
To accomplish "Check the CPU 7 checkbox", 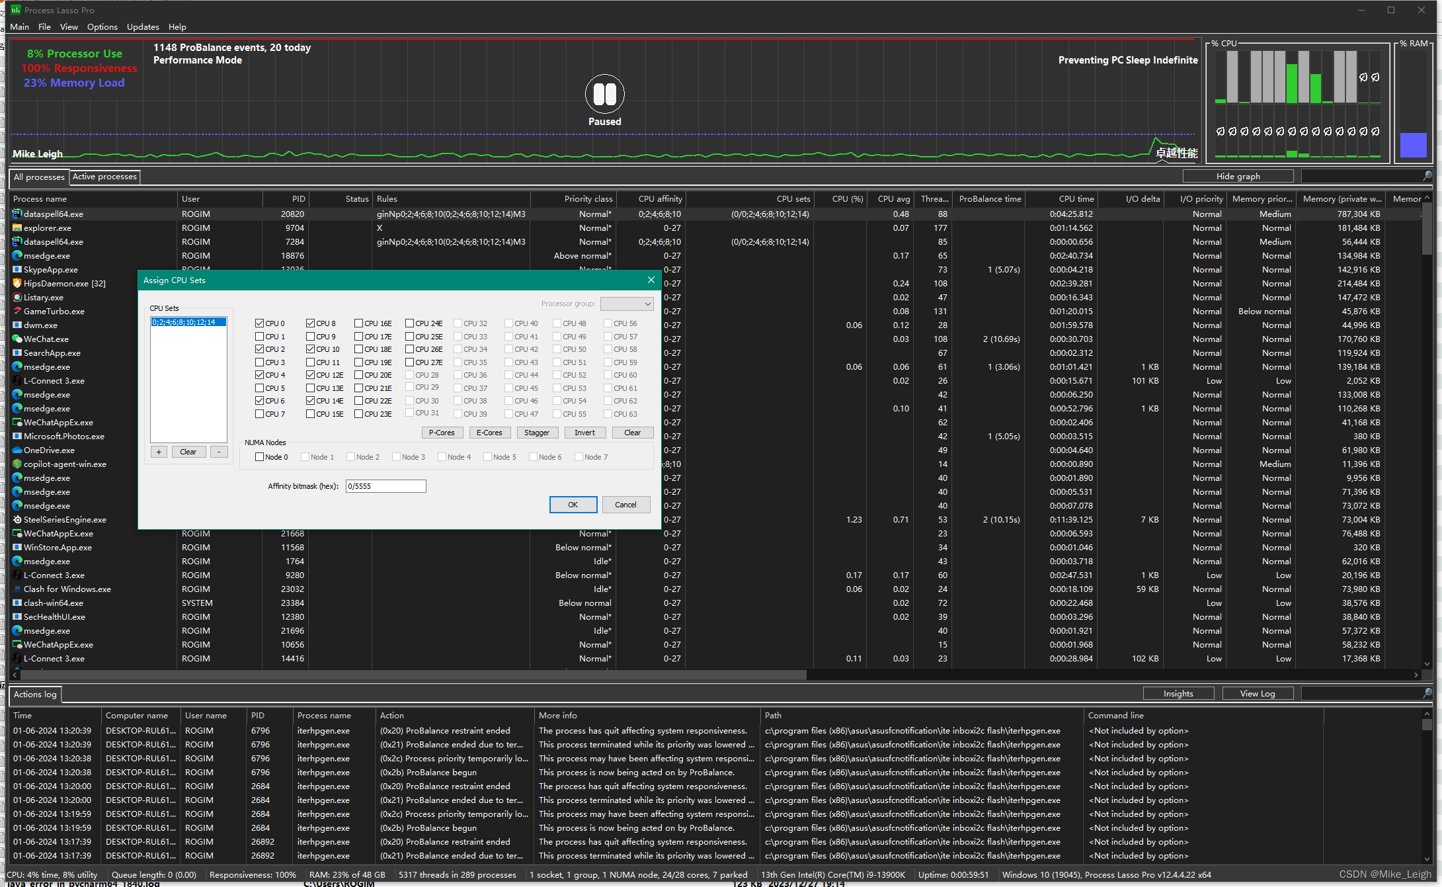I will pos(260,414).
